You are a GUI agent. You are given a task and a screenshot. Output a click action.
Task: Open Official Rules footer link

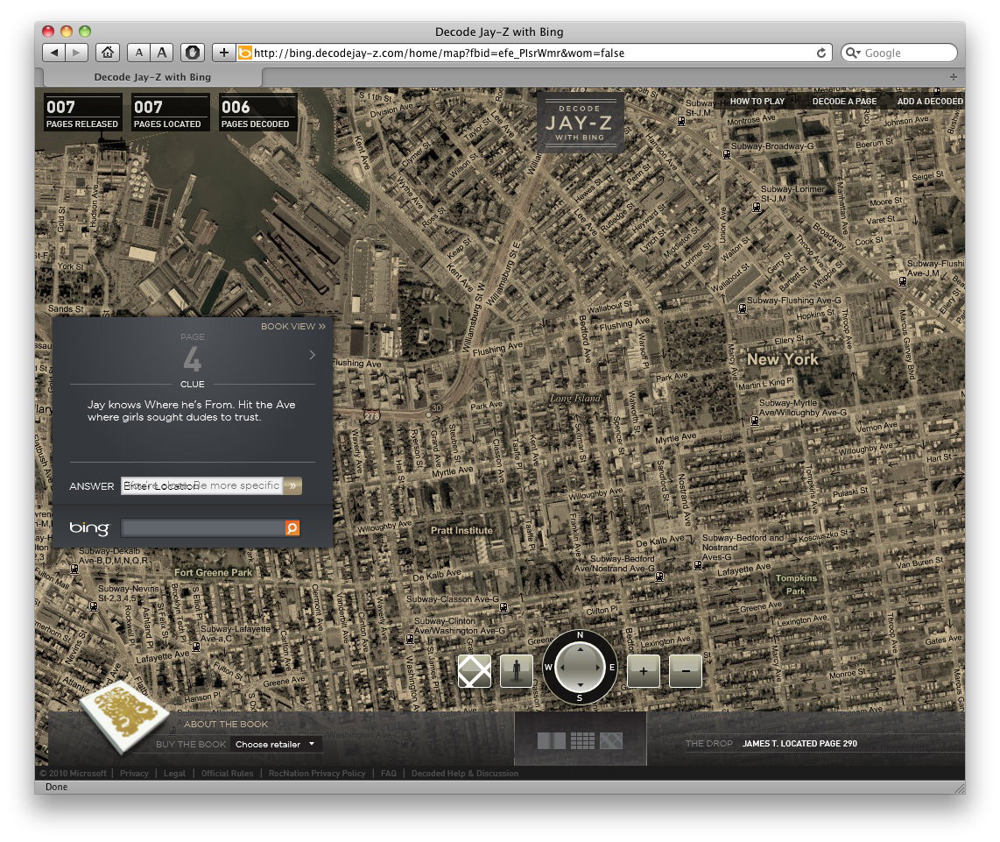(227, 773)
